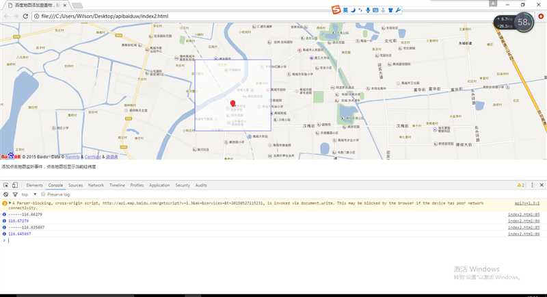This screenshot has height=297, width=547.
Task: Click the Chrome profile button in title bar
Action: (x=493, y=3)
